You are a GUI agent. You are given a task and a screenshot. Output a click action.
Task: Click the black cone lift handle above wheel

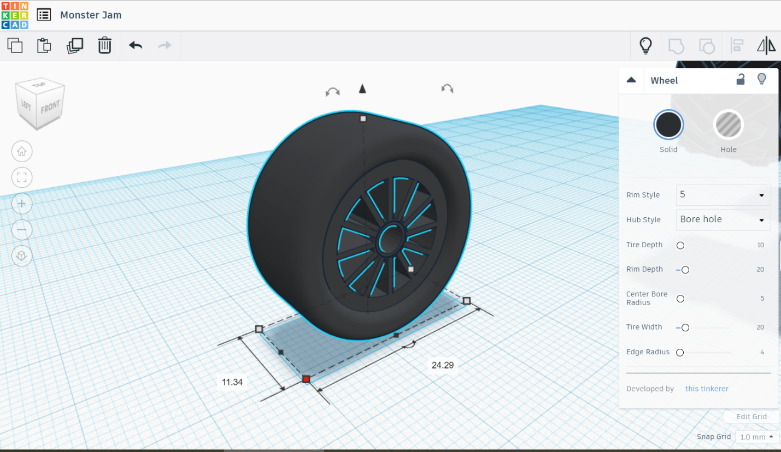pyautogui.click(x=362, y=88)
